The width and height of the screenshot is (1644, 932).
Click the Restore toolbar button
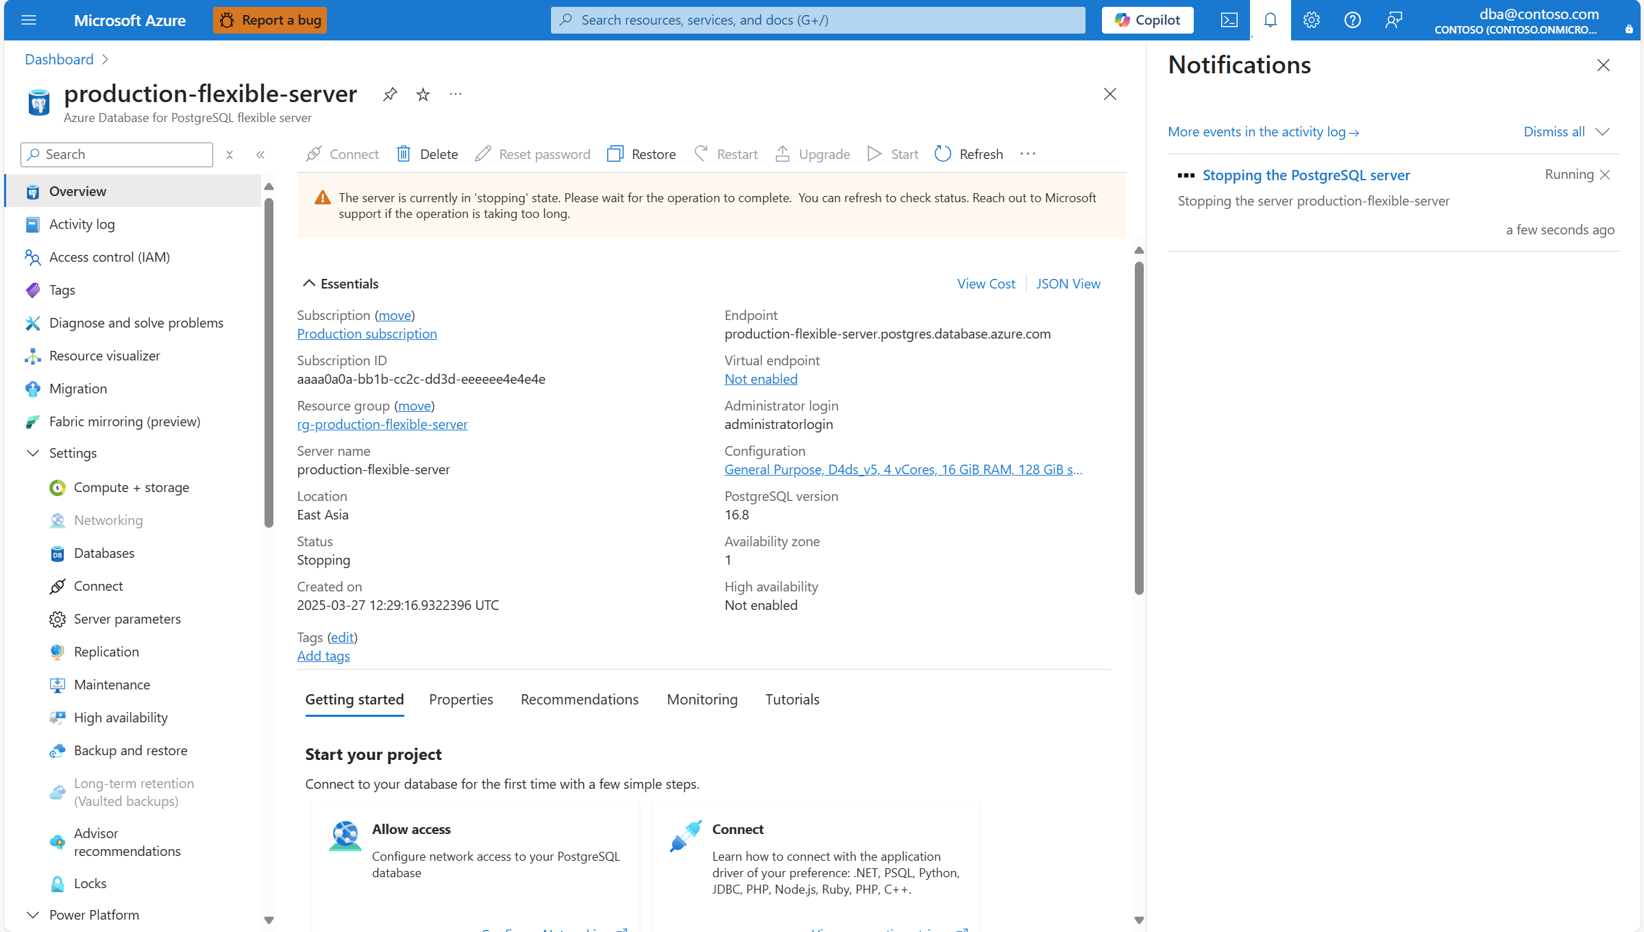[641, 154]
